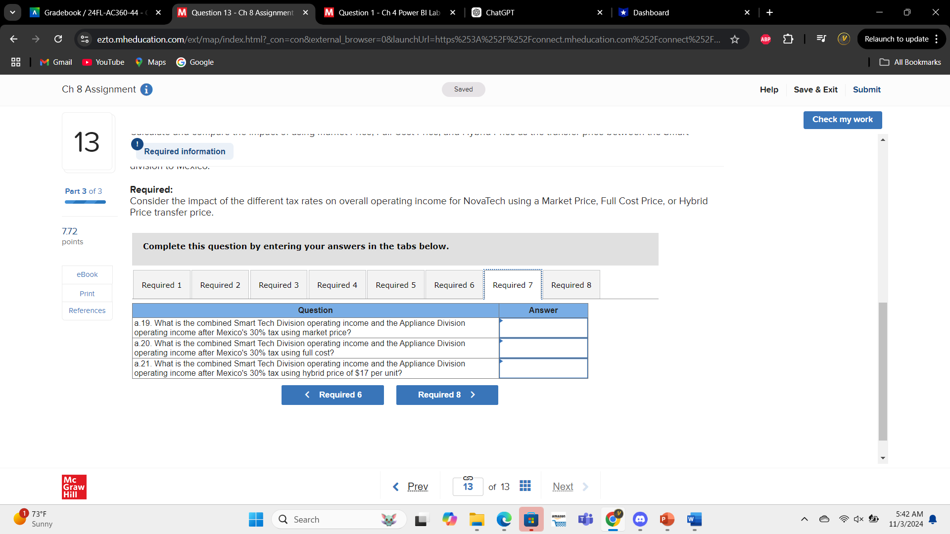Click the answer field for question a.19
Viewport: 950px width, 534px height.
(x=543, y=327)
